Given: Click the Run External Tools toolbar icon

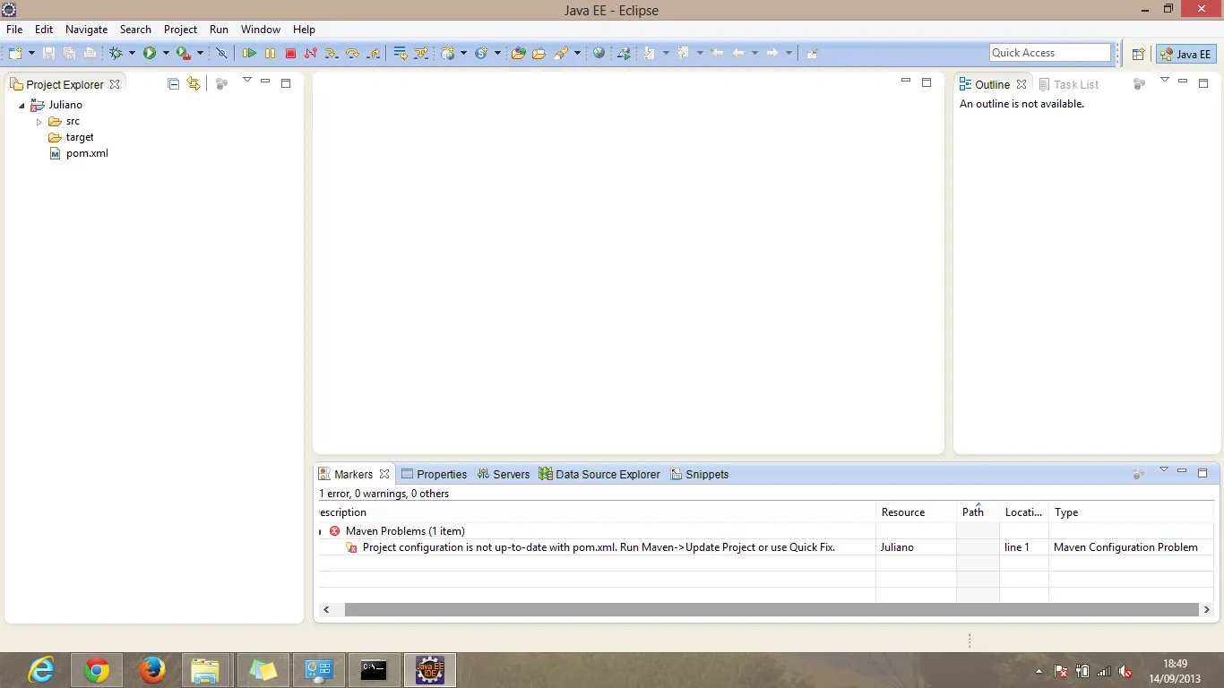Looking at the screenshot, I should [183, 54].
